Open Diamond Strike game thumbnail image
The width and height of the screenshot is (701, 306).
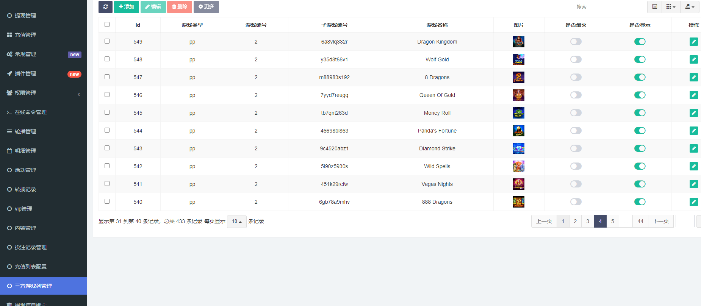click(519, 148)
